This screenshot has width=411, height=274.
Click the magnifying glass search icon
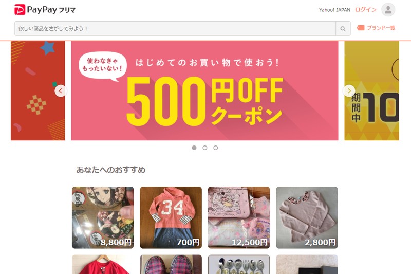(343, 29)
